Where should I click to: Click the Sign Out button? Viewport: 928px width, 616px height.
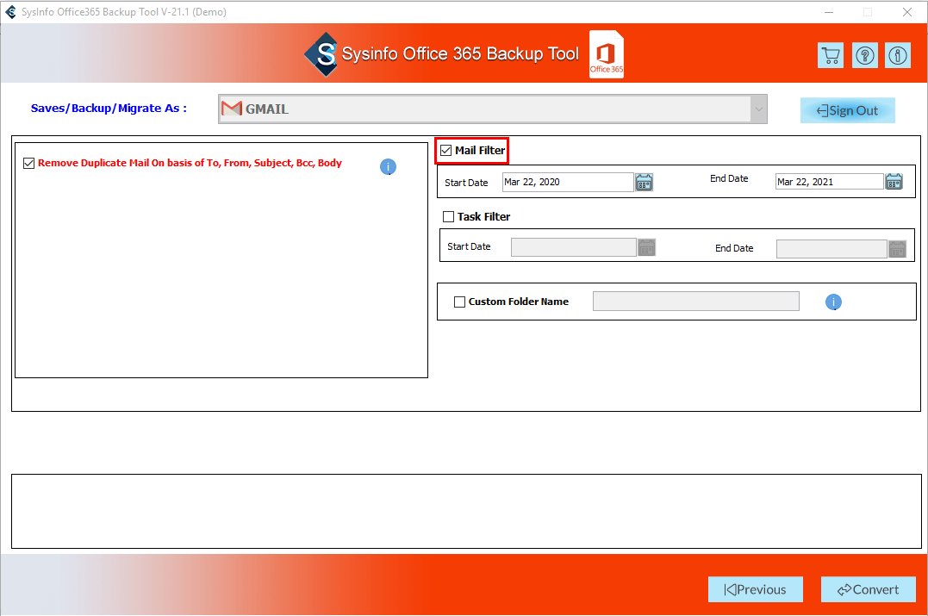tap(848, 110)
